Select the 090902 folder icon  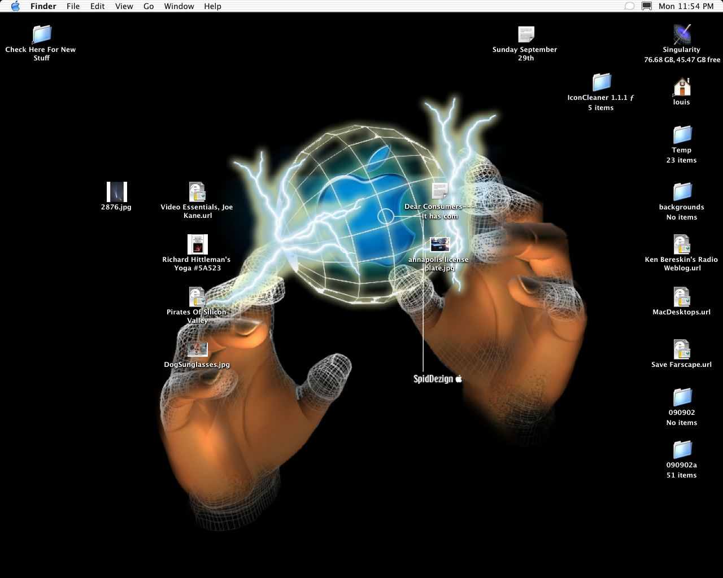point(682,397)
